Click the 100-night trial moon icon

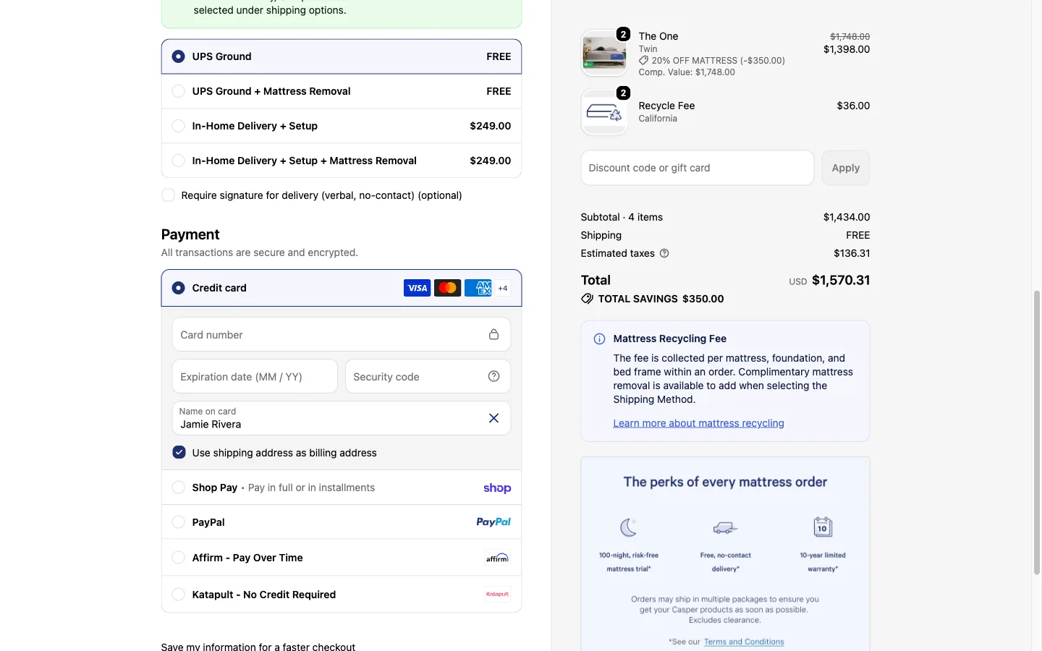(628, 527)
